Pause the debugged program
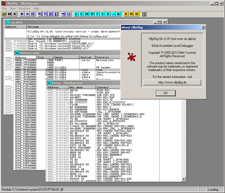225x193 pixels. click(x=33, y=14)
